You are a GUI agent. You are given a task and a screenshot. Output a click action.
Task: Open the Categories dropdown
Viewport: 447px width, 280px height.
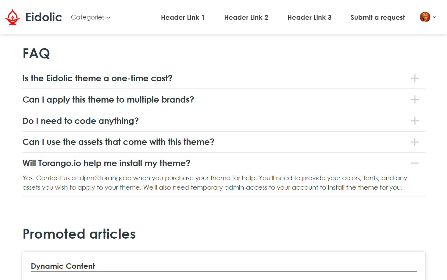91,17
